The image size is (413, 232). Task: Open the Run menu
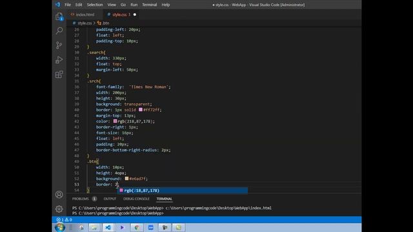point(134,5)
